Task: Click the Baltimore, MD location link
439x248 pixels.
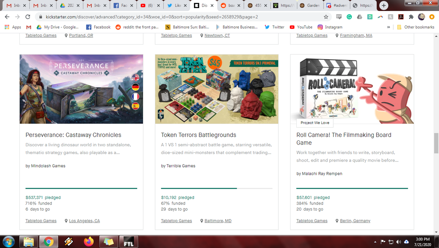Action: pyautogui.click(x=218, y=221)
